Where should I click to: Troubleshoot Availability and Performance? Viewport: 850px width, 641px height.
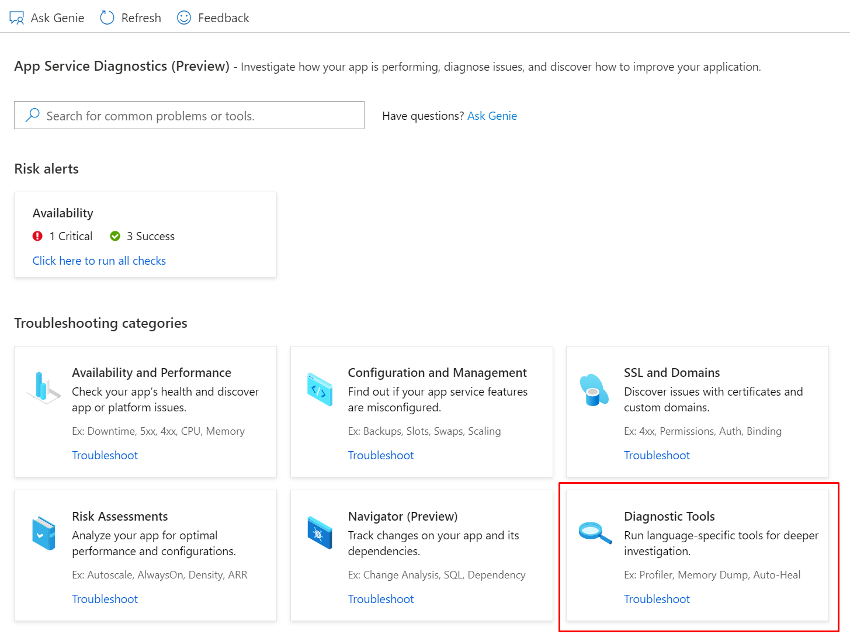[x=105, y=455]
